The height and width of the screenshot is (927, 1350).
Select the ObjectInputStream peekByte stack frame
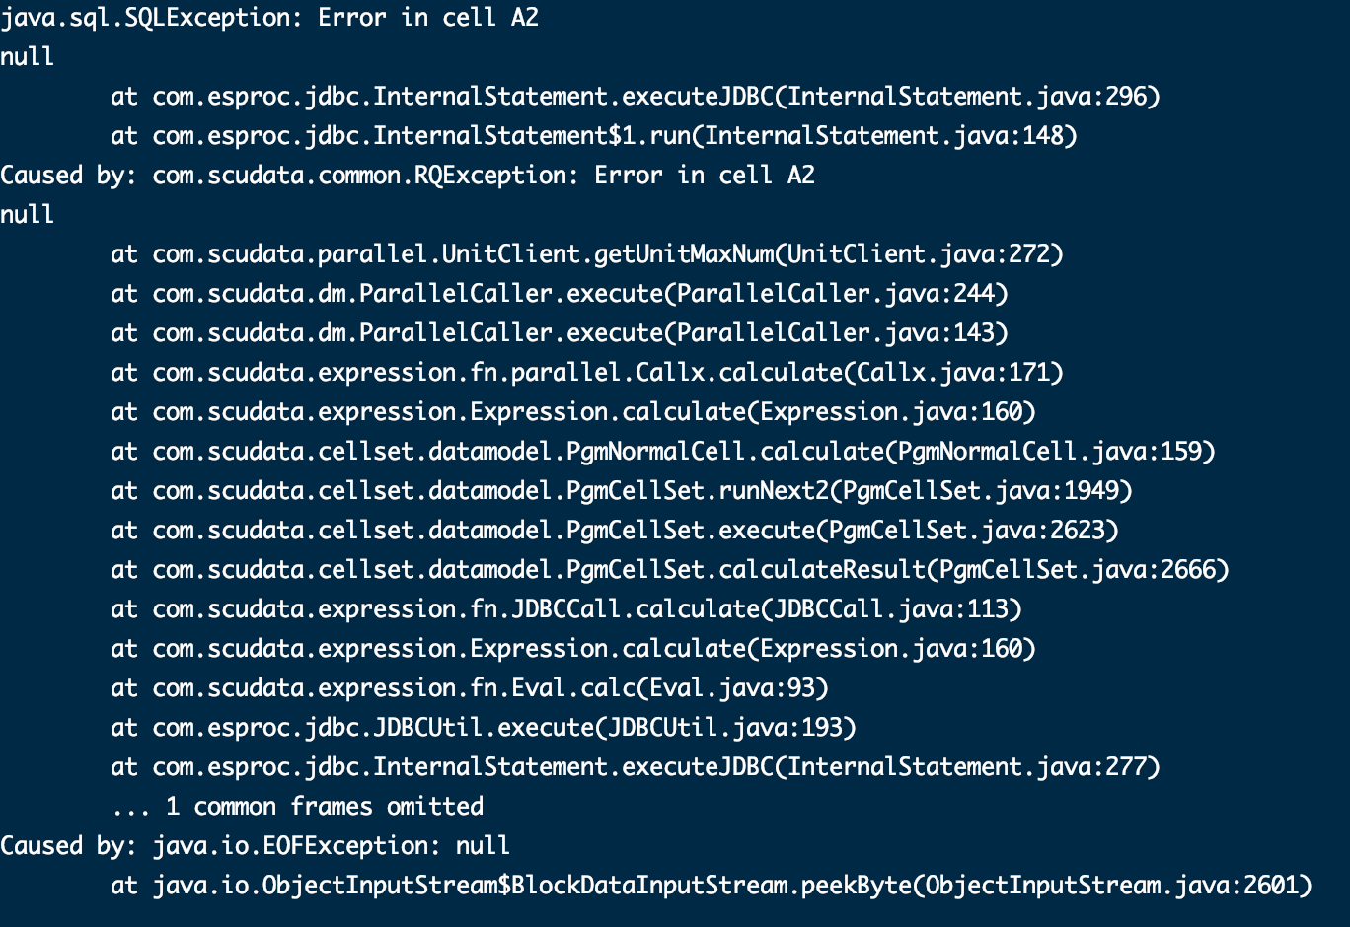711,886
